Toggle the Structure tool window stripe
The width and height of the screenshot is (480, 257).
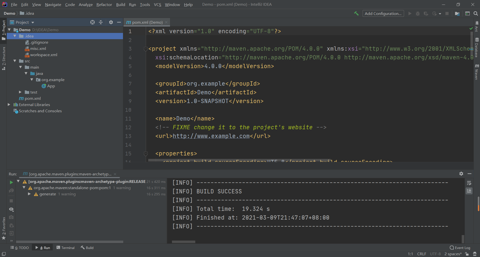3,58
